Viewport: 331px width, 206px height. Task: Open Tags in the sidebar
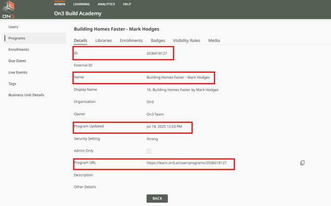[12, 84]
